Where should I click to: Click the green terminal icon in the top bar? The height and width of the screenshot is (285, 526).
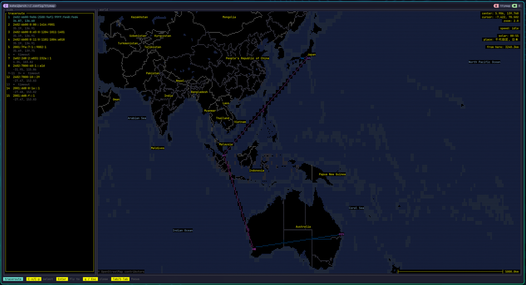tap(514, 6)
